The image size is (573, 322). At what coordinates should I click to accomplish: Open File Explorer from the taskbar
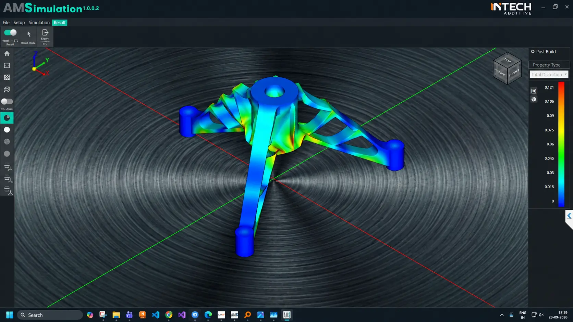tap(116, 315)
